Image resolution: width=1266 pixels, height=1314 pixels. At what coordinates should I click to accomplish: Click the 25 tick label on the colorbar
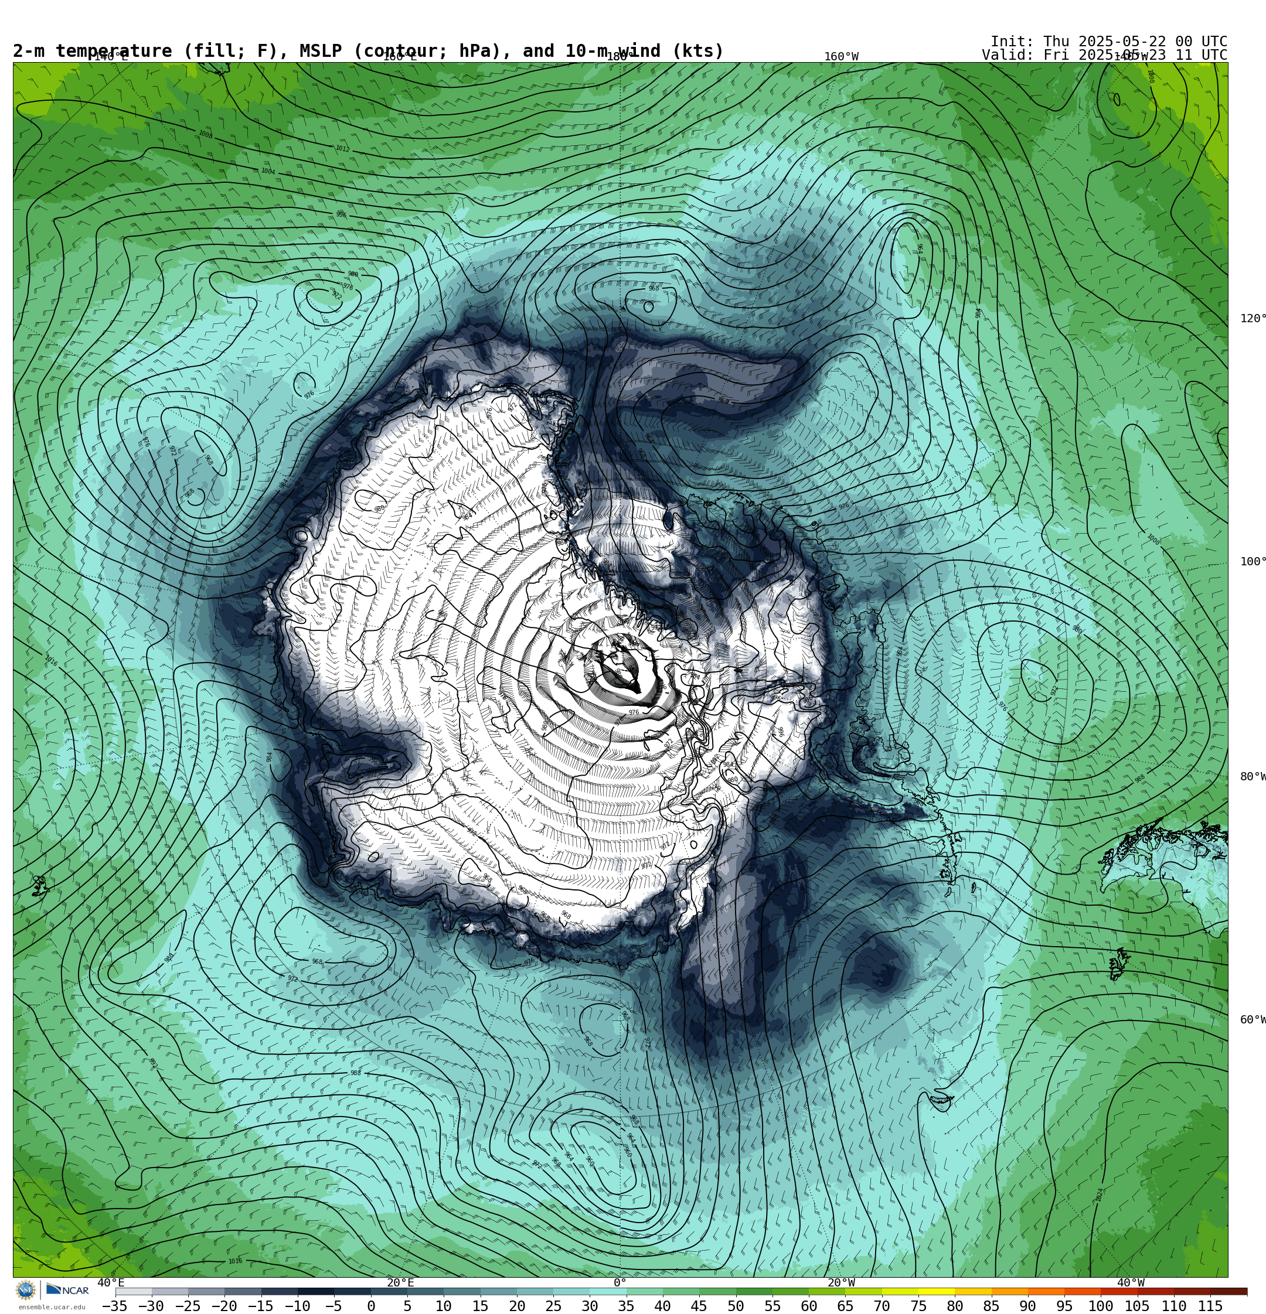pyautogui.click(x=553, y=1306)
